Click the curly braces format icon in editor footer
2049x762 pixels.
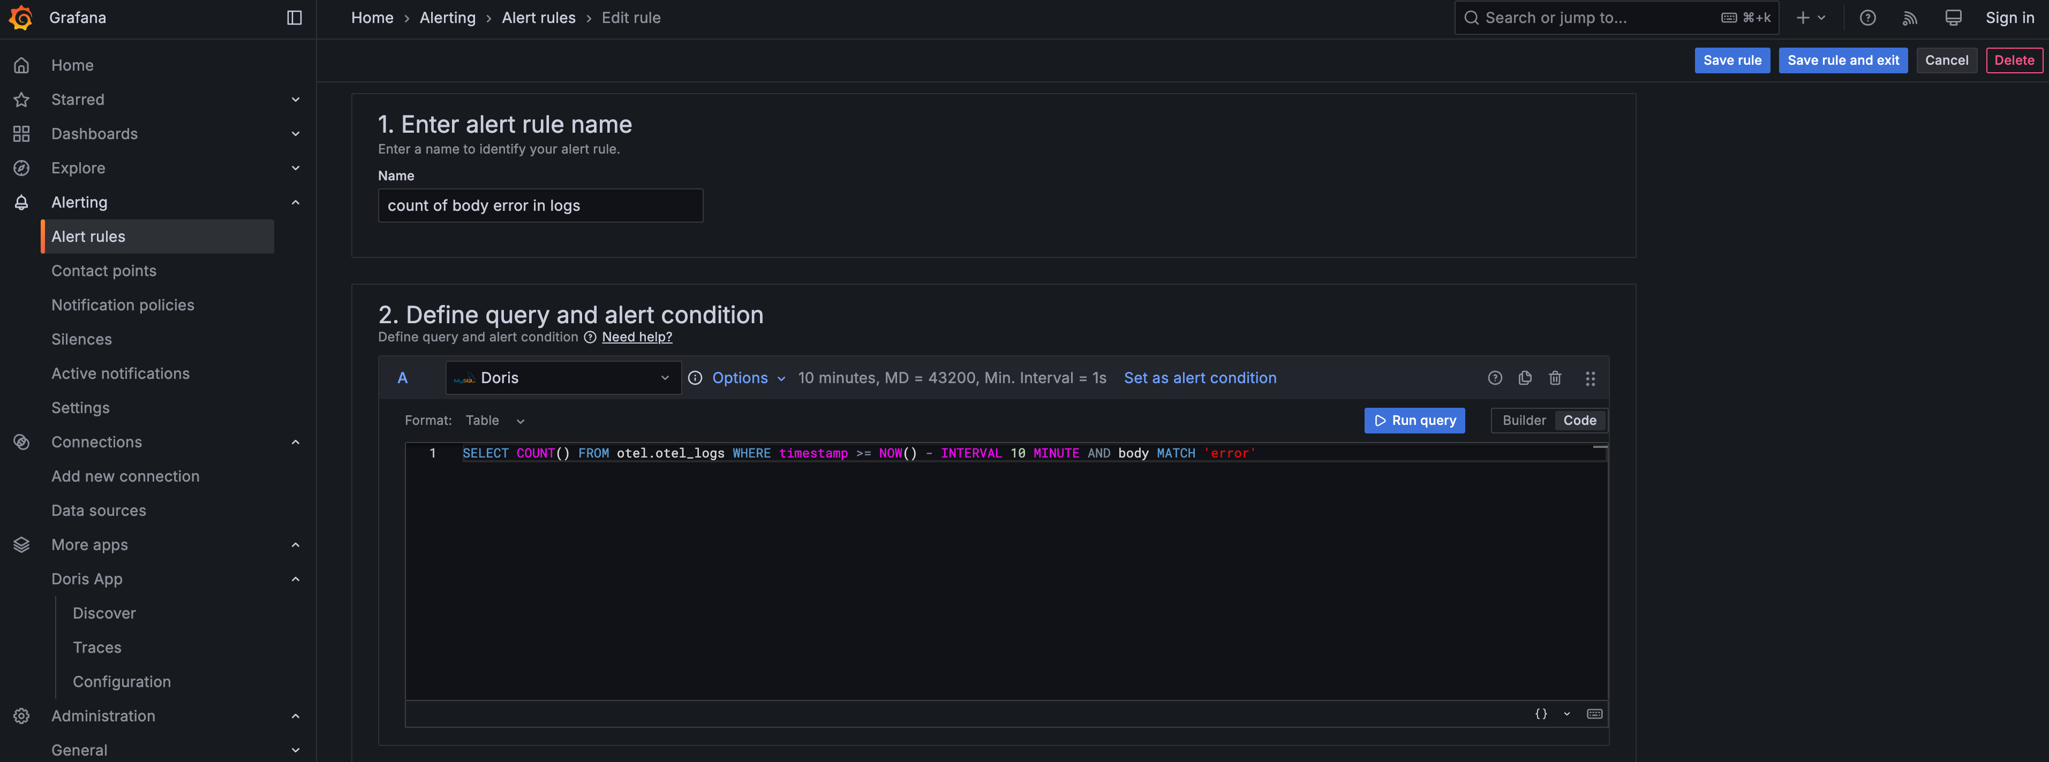pos(1541,713)
